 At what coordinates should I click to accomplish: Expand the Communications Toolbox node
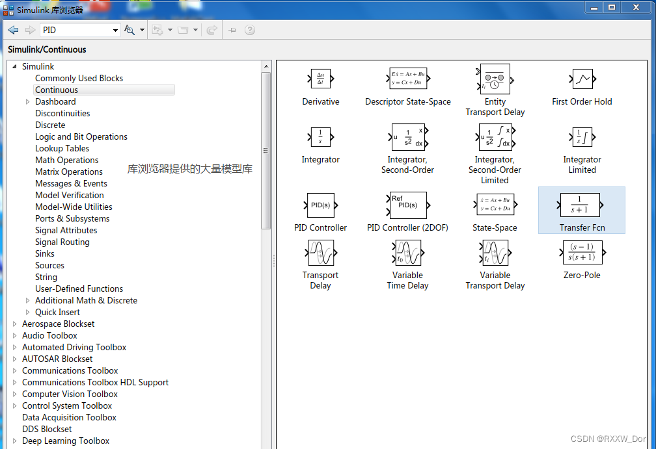pos(14,370)
